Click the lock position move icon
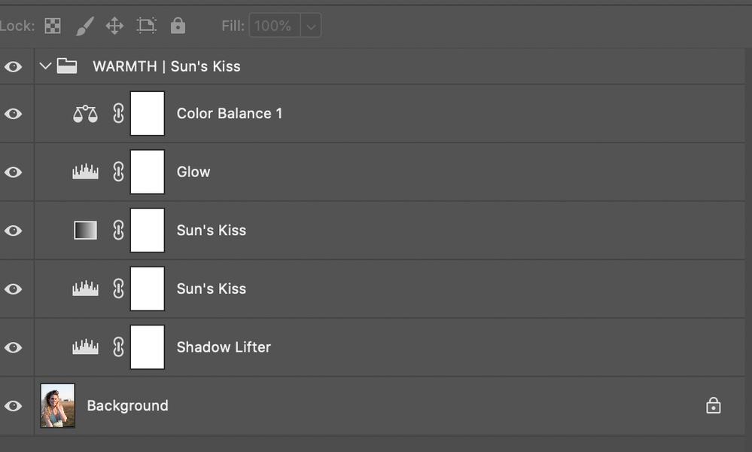Screen dimensions: 752x452 tap(114, 26)
